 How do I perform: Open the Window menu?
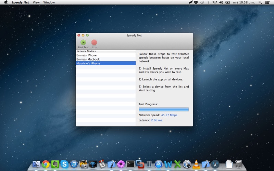[x=49, y=2]
